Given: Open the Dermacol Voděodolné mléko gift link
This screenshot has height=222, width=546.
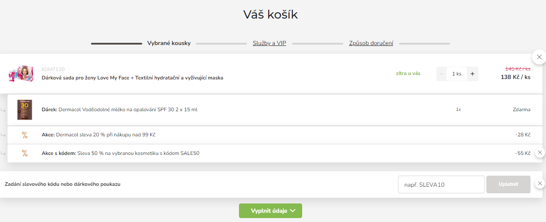Looking at the screenshot, I should coord(128,109).
